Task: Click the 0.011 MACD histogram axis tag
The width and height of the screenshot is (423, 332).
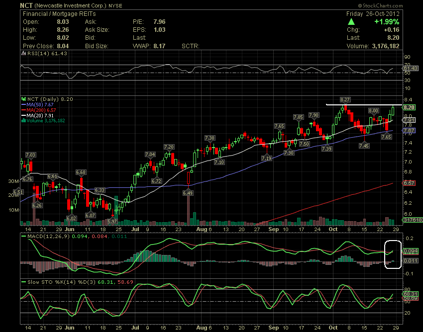Action: coord(411,261)
